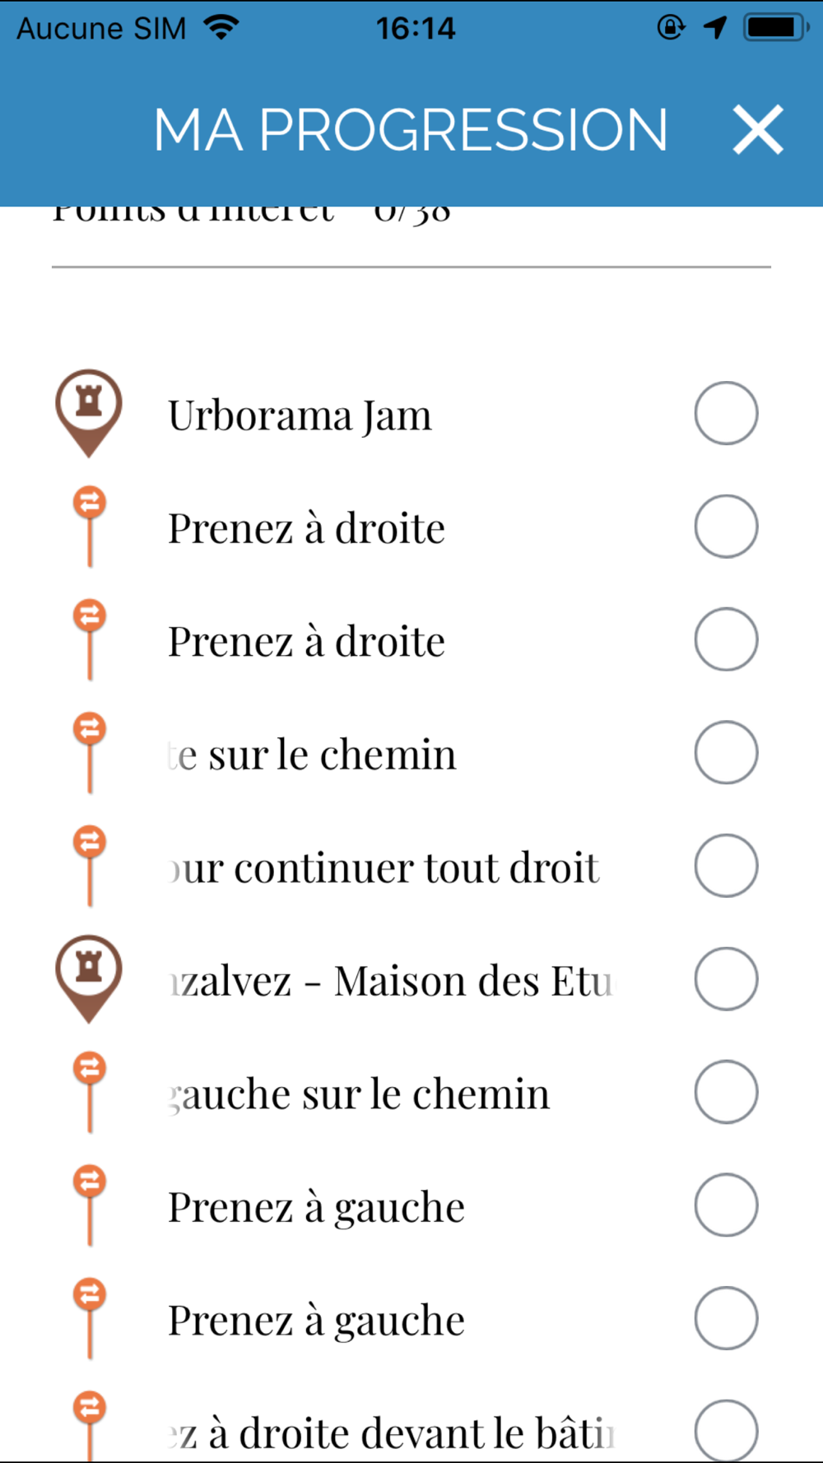Open the Urborama Jam point of interest

click(x=300, y=416)
